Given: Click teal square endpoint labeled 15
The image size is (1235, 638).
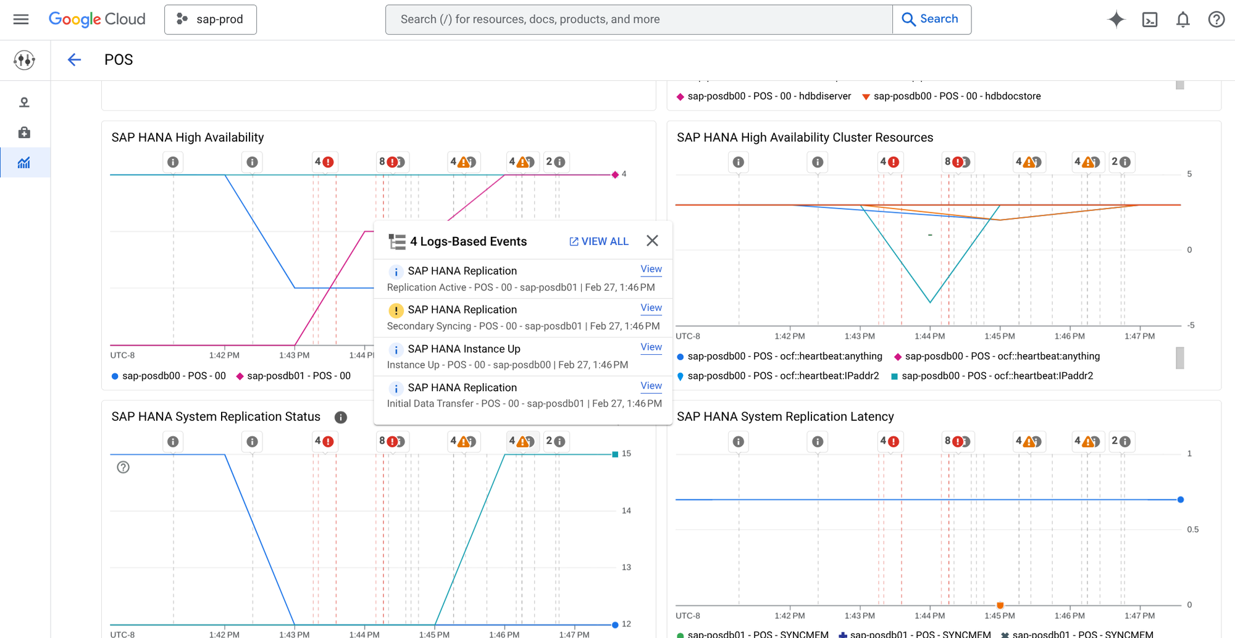Looking at the screenshot, I should pyautogui.click(x=615, y=454).
